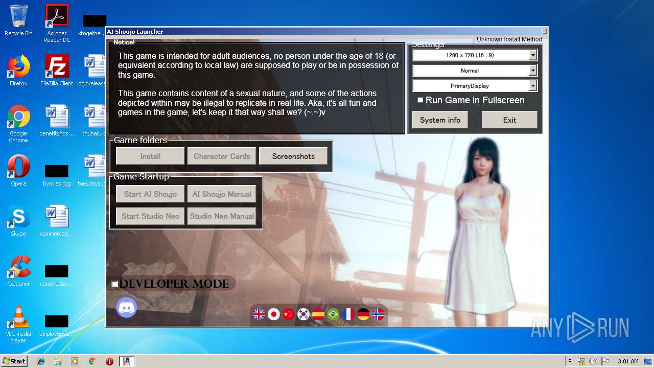Click the Studio Neo Manual button

pos(222,216)
